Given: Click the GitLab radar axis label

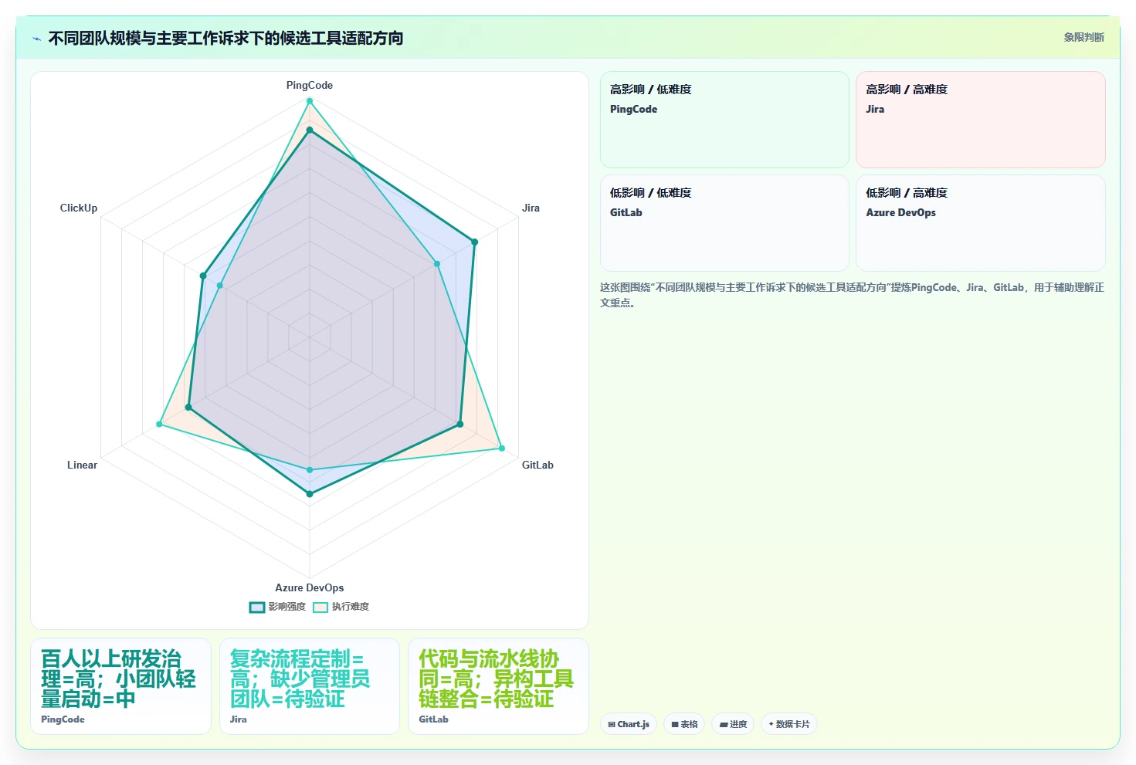Looking at the screenshot, I should coord(537,465).
